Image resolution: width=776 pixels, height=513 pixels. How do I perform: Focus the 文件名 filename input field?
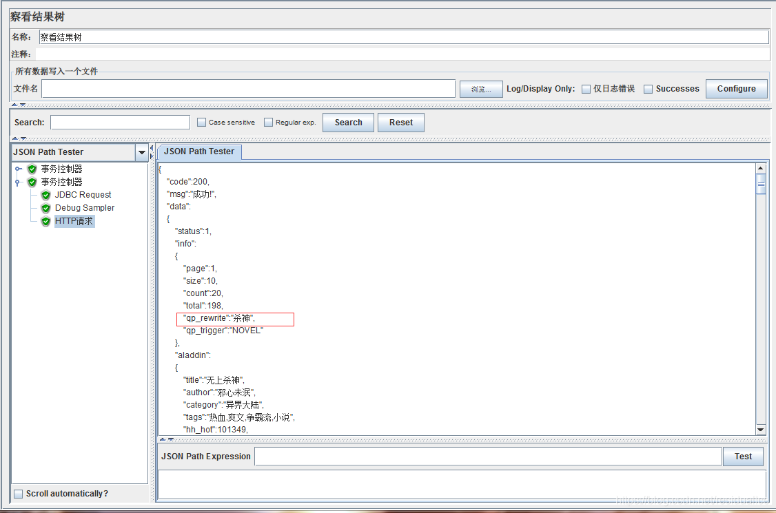tap(248, 89)
